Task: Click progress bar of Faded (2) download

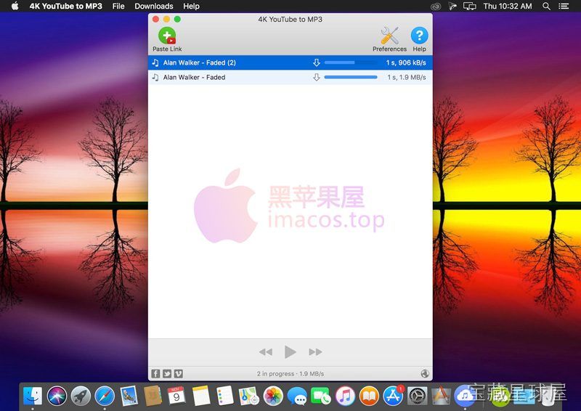Action: 351,62
